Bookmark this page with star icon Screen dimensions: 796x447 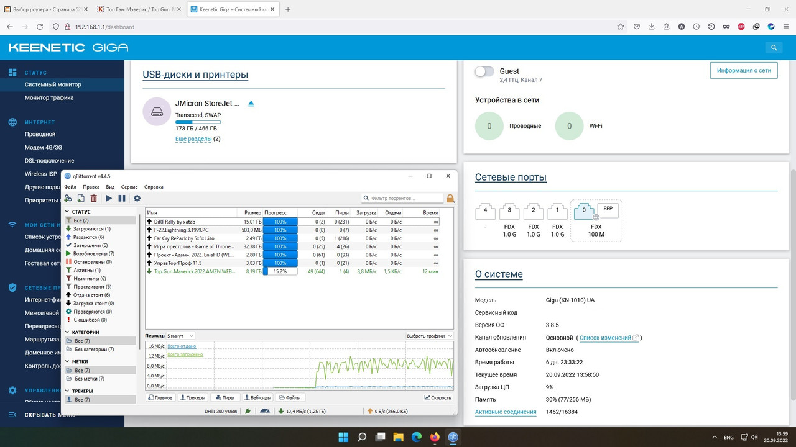coord(621,27)
